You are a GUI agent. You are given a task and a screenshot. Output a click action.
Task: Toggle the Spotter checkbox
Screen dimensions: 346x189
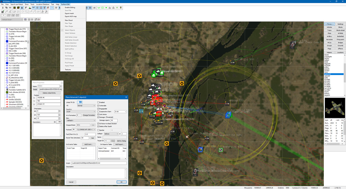point(98,130)
